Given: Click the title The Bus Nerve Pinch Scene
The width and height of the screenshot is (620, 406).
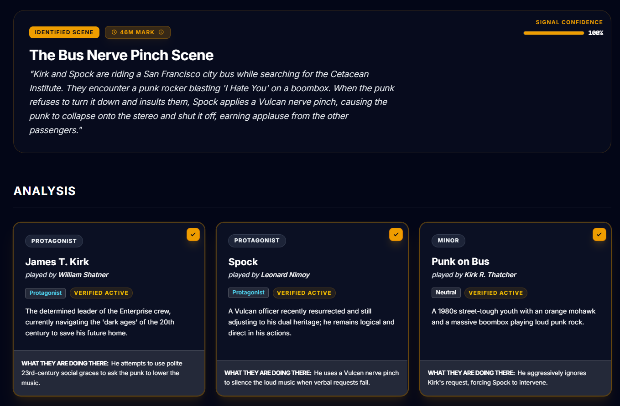Looking at the screenshot, I should click(121, 55).
